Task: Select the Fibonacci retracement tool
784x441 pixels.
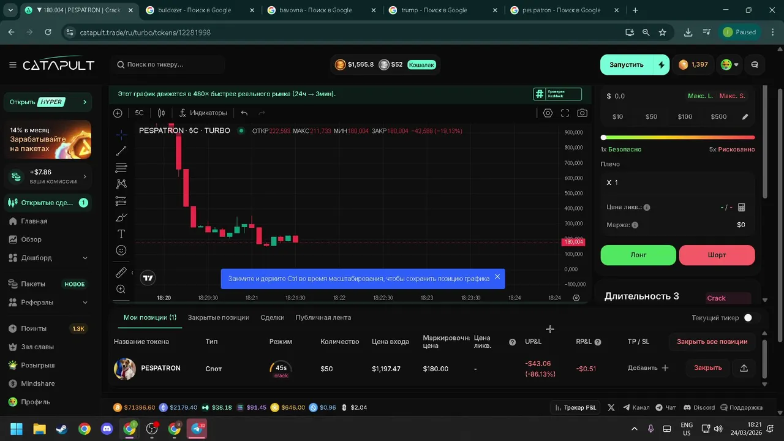Action: pos(121,168)
